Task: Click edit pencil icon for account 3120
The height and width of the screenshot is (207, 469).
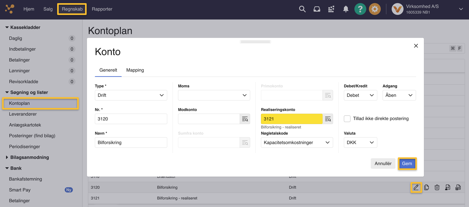Action: tap(416, 188)
